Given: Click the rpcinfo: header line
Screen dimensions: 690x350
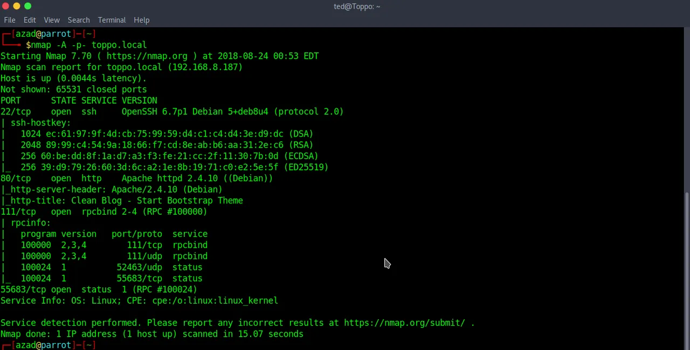Looking at the screenshot, I should point(25,223).
